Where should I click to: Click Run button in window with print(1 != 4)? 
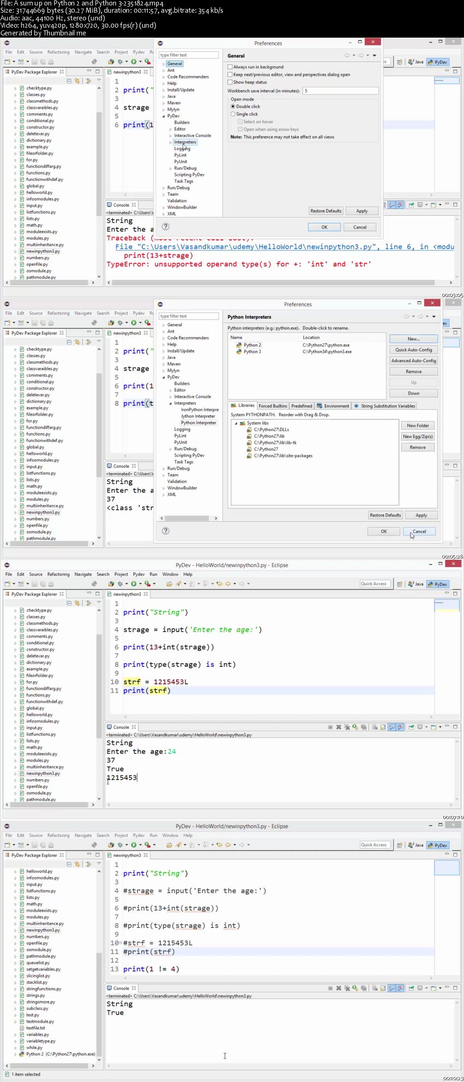click(x=134, y=845)
